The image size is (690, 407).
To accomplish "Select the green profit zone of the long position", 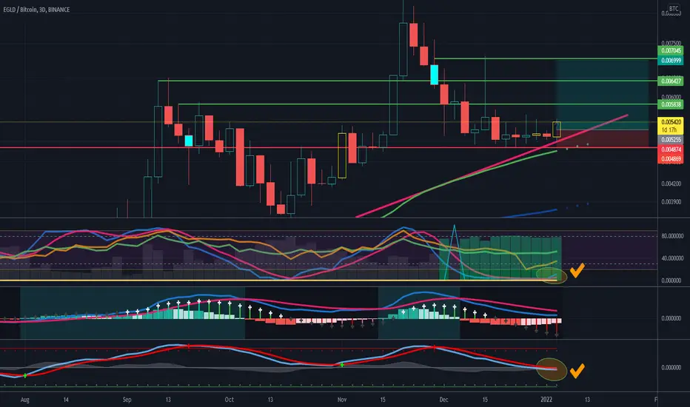I will click(x=602, y=95).
